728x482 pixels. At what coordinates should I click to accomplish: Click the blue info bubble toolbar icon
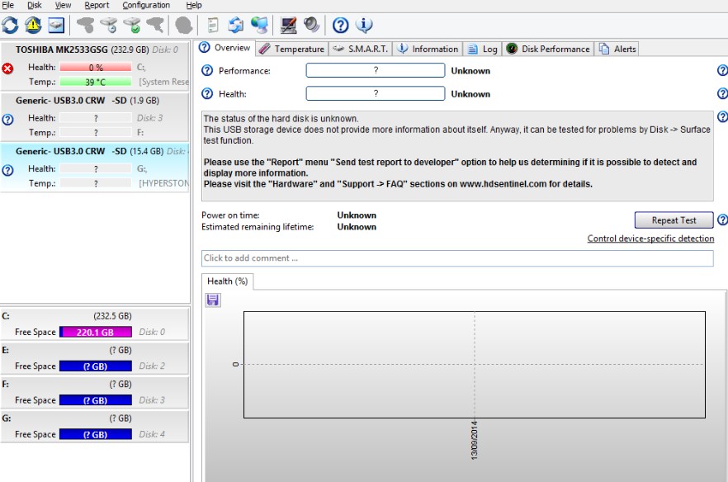(364, 25)
